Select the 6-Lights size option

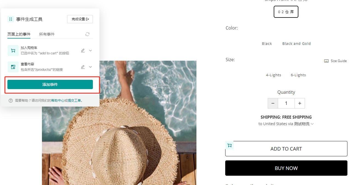click(298, 75)
